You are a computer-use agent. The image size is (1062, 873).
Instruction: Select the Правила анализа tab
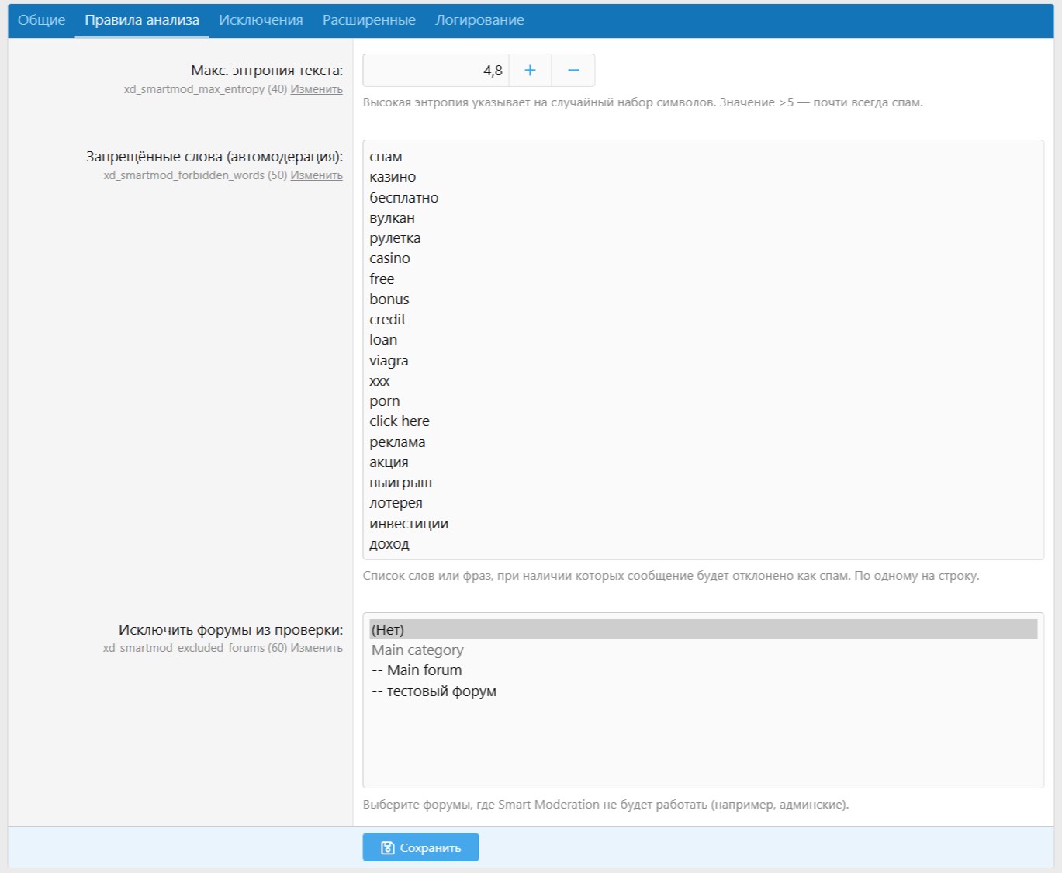(142, 20)
